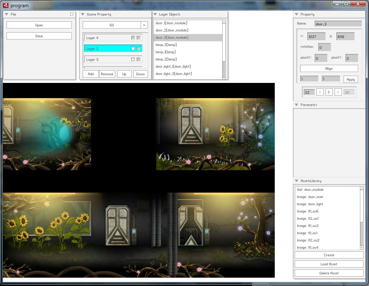Select Image: fl1_ov3 asset
This screenshot has width=369, height=286.
point(327,226)
